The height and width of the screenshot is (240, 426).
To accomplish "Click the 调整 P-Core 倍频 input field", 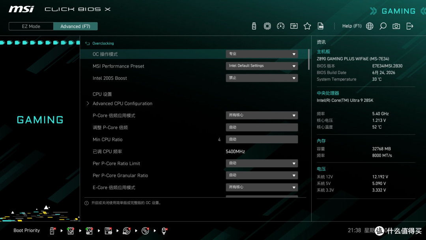I will [x=262, y=127].
